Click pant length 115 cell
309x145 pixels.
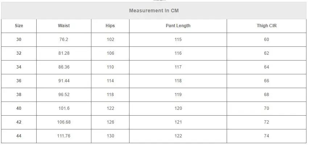pyautogui.click(x=178, y=40)
